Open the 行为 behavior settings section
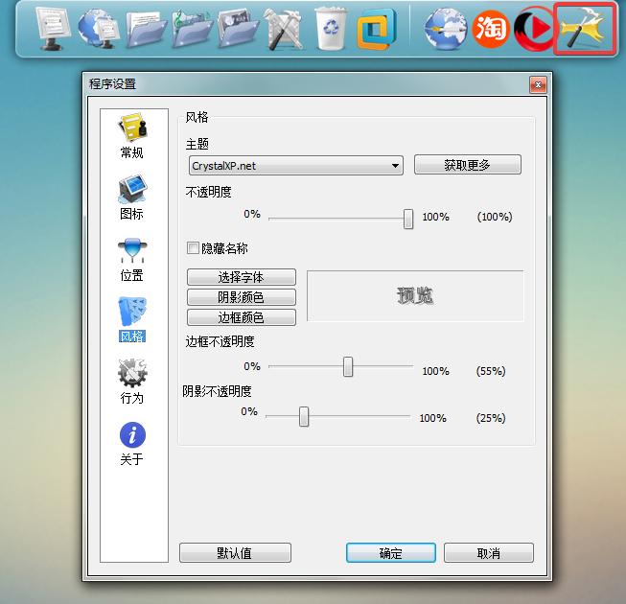Screen dimensions: 626x604 (132, 382)
